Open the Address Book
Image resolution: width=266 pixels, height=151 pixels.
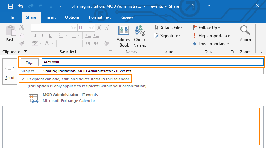124,37
